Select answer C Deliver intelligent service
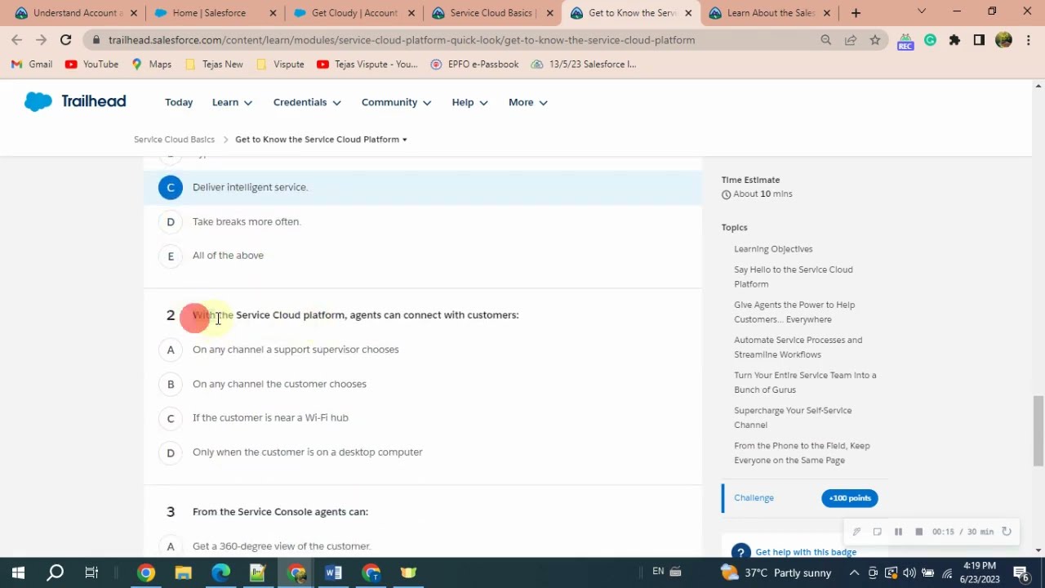1045x588 pixels. pos(423,187)
